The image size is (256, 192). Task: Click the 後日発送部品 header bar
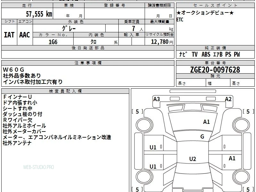pos(88,48)
